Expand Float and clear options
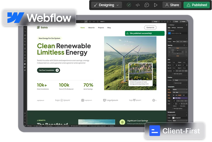The width and height of the screenshot is (212, 142). [x=178, y=83]
